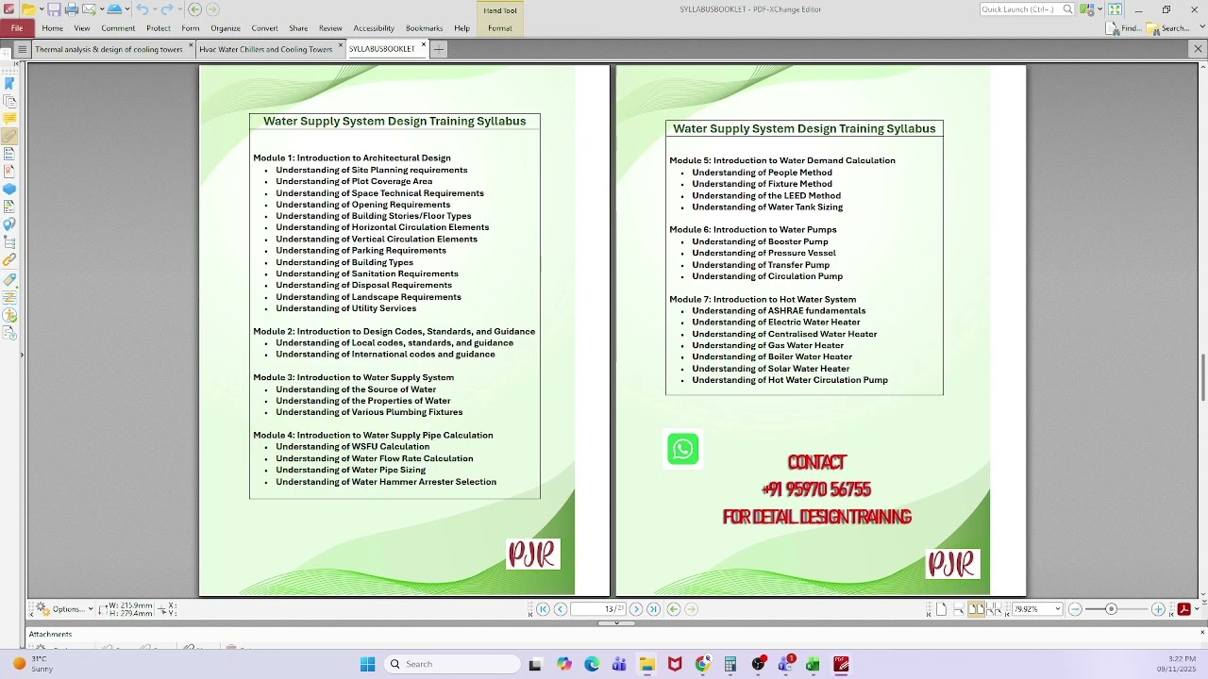
Task: Click the page number input field
Action: 599,609
